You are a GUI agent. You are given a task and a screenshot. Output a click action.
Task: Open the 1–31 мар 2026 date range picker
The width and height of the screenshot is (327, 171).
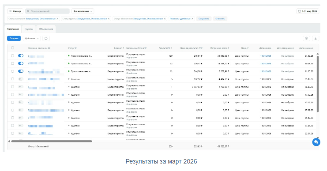[x=308, y=11]
